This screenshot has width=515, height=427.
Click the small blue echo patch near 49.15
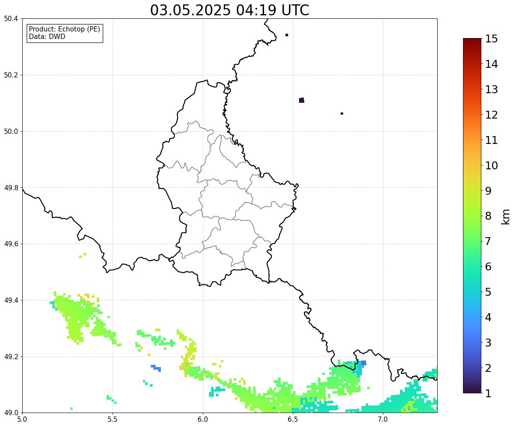(156, 368)
